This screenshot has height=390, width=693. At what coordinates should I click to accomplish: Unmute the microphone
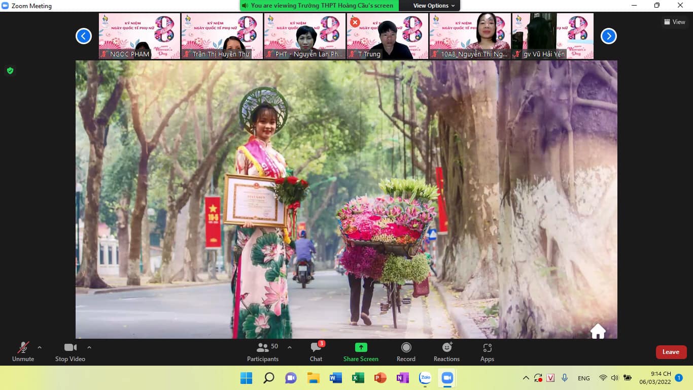tap(23, 352)
